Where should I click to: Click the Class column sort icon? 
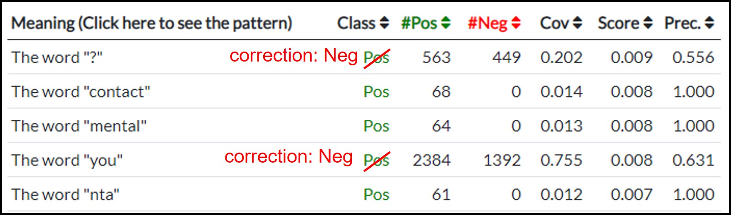tap(385, 23)
